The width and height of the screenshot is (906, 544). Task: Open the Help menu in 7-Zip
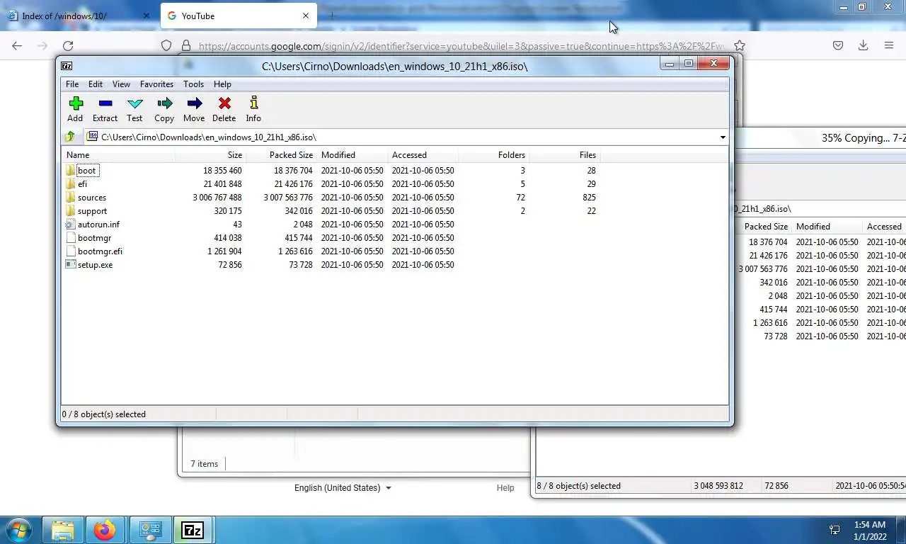click(222, 84)
